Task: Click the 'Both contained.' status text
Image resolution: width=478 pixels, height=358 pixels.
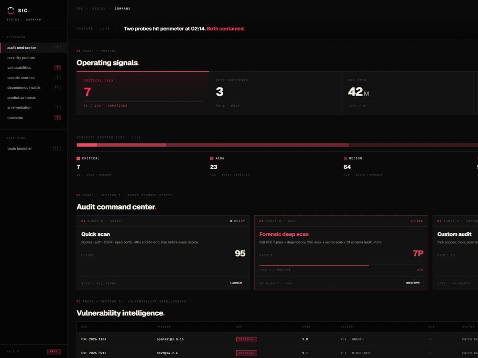Action: [226, 29]
